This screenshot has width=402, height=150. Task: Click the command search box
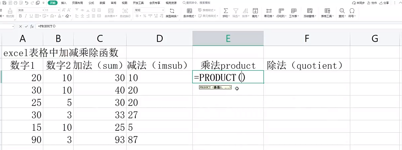pos(197,3)
